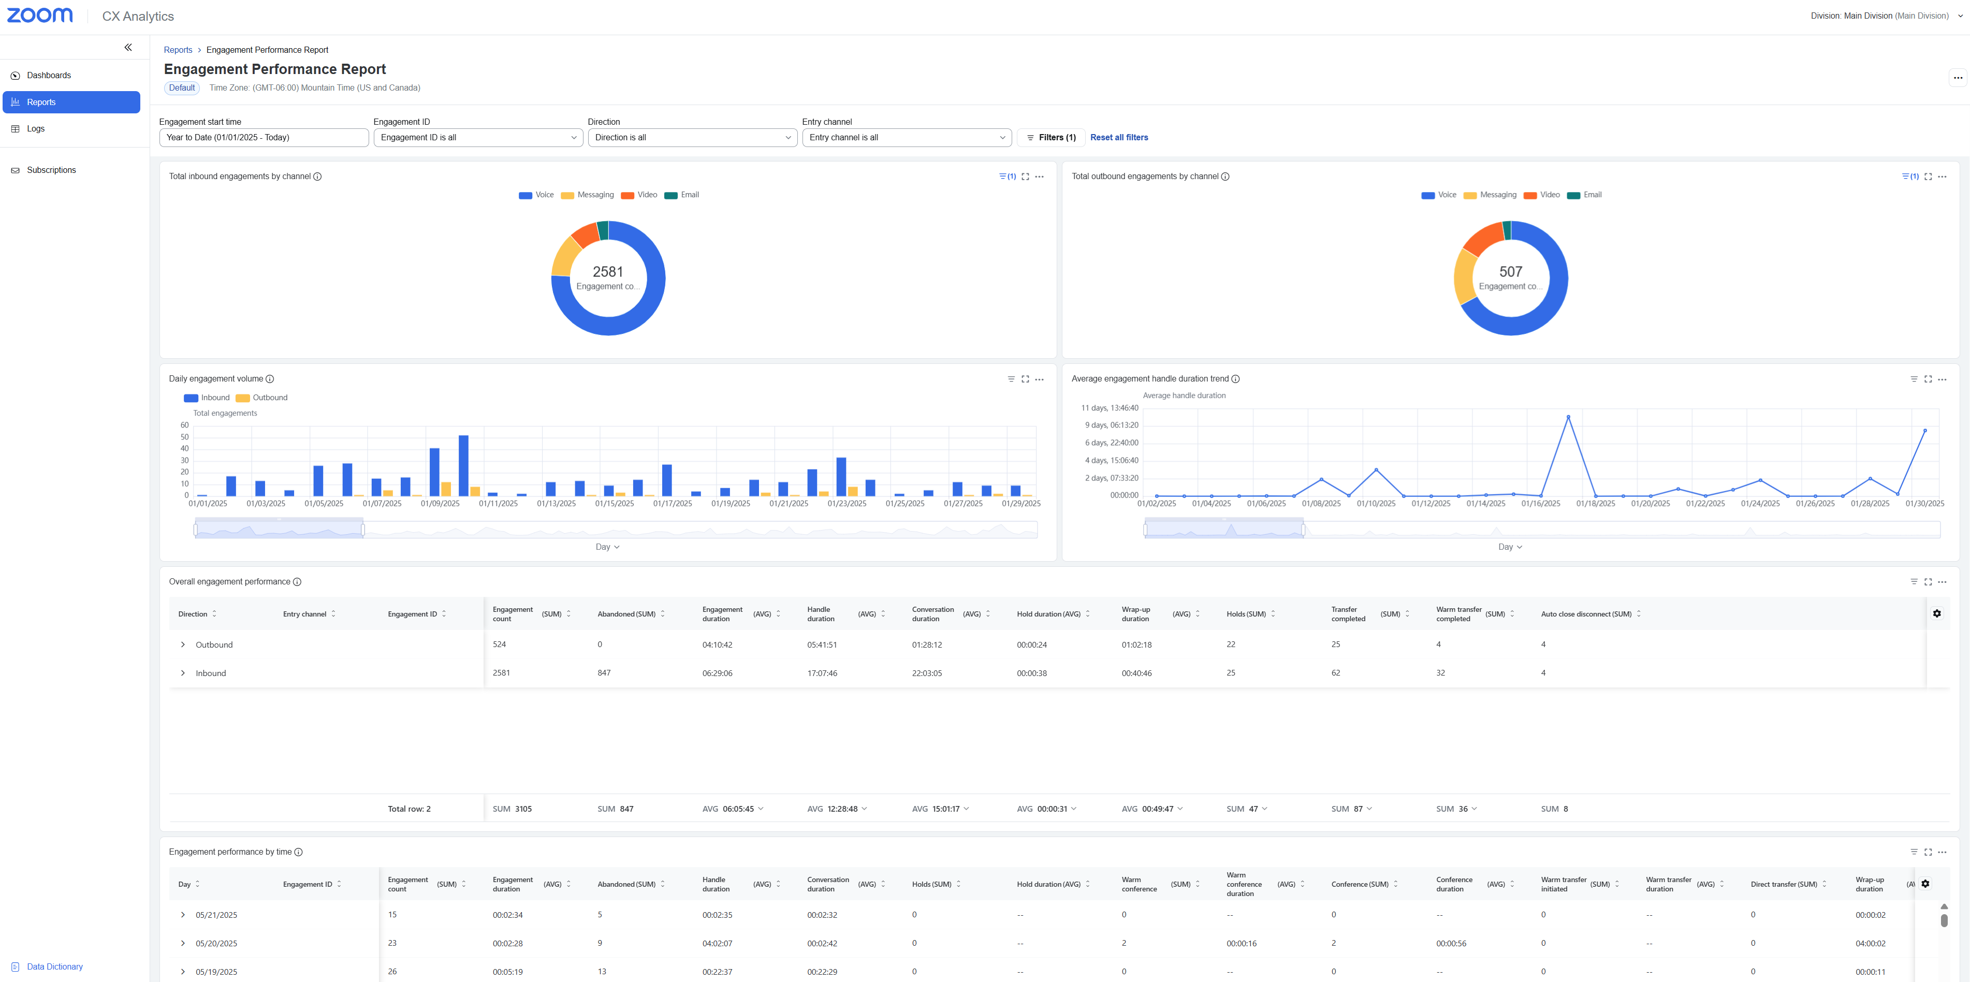Expand inbound engagements chart to fullscreen
The image size is (1970, 982).
coord(1026,177)
